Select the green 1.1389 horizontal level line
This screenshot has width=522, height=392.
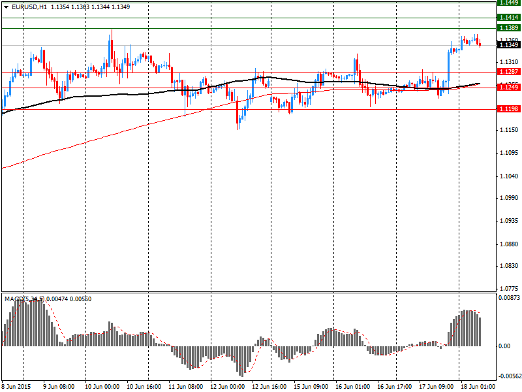click(249, 28)
